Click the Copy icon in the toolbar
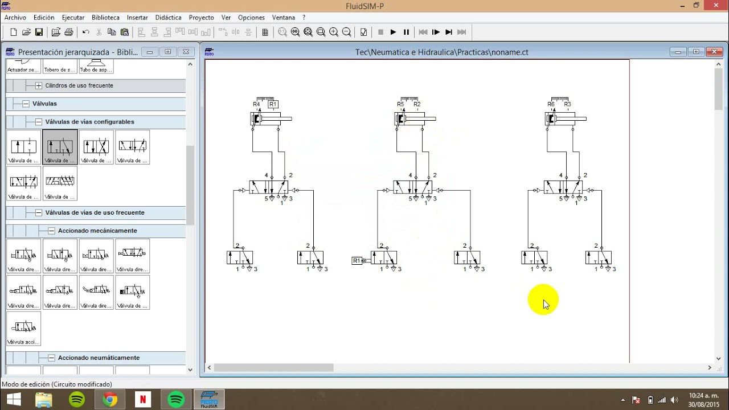The width and height of the screenshot is (729, 410). [x=112, y=32]
